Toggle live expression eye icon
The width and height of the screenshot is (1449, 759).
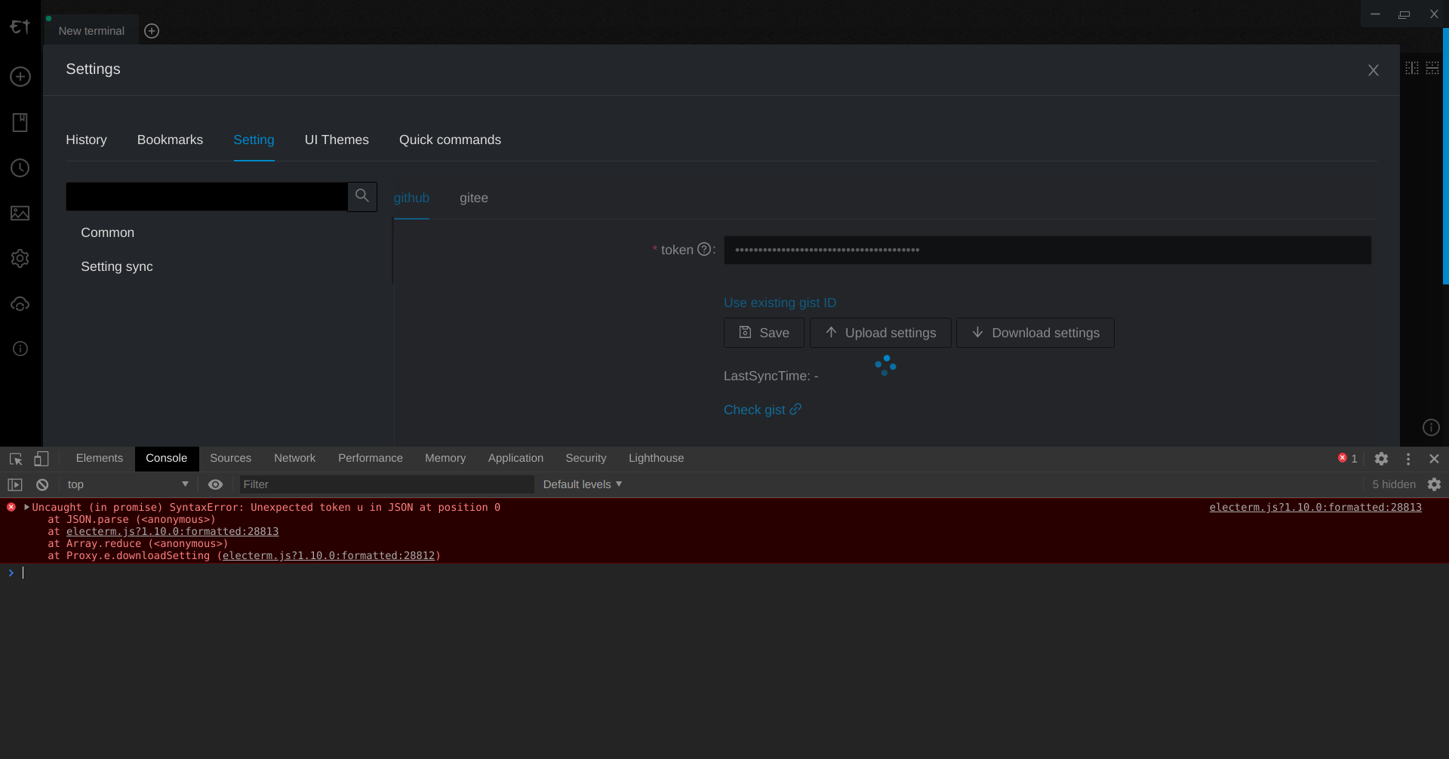coord(216,484)
